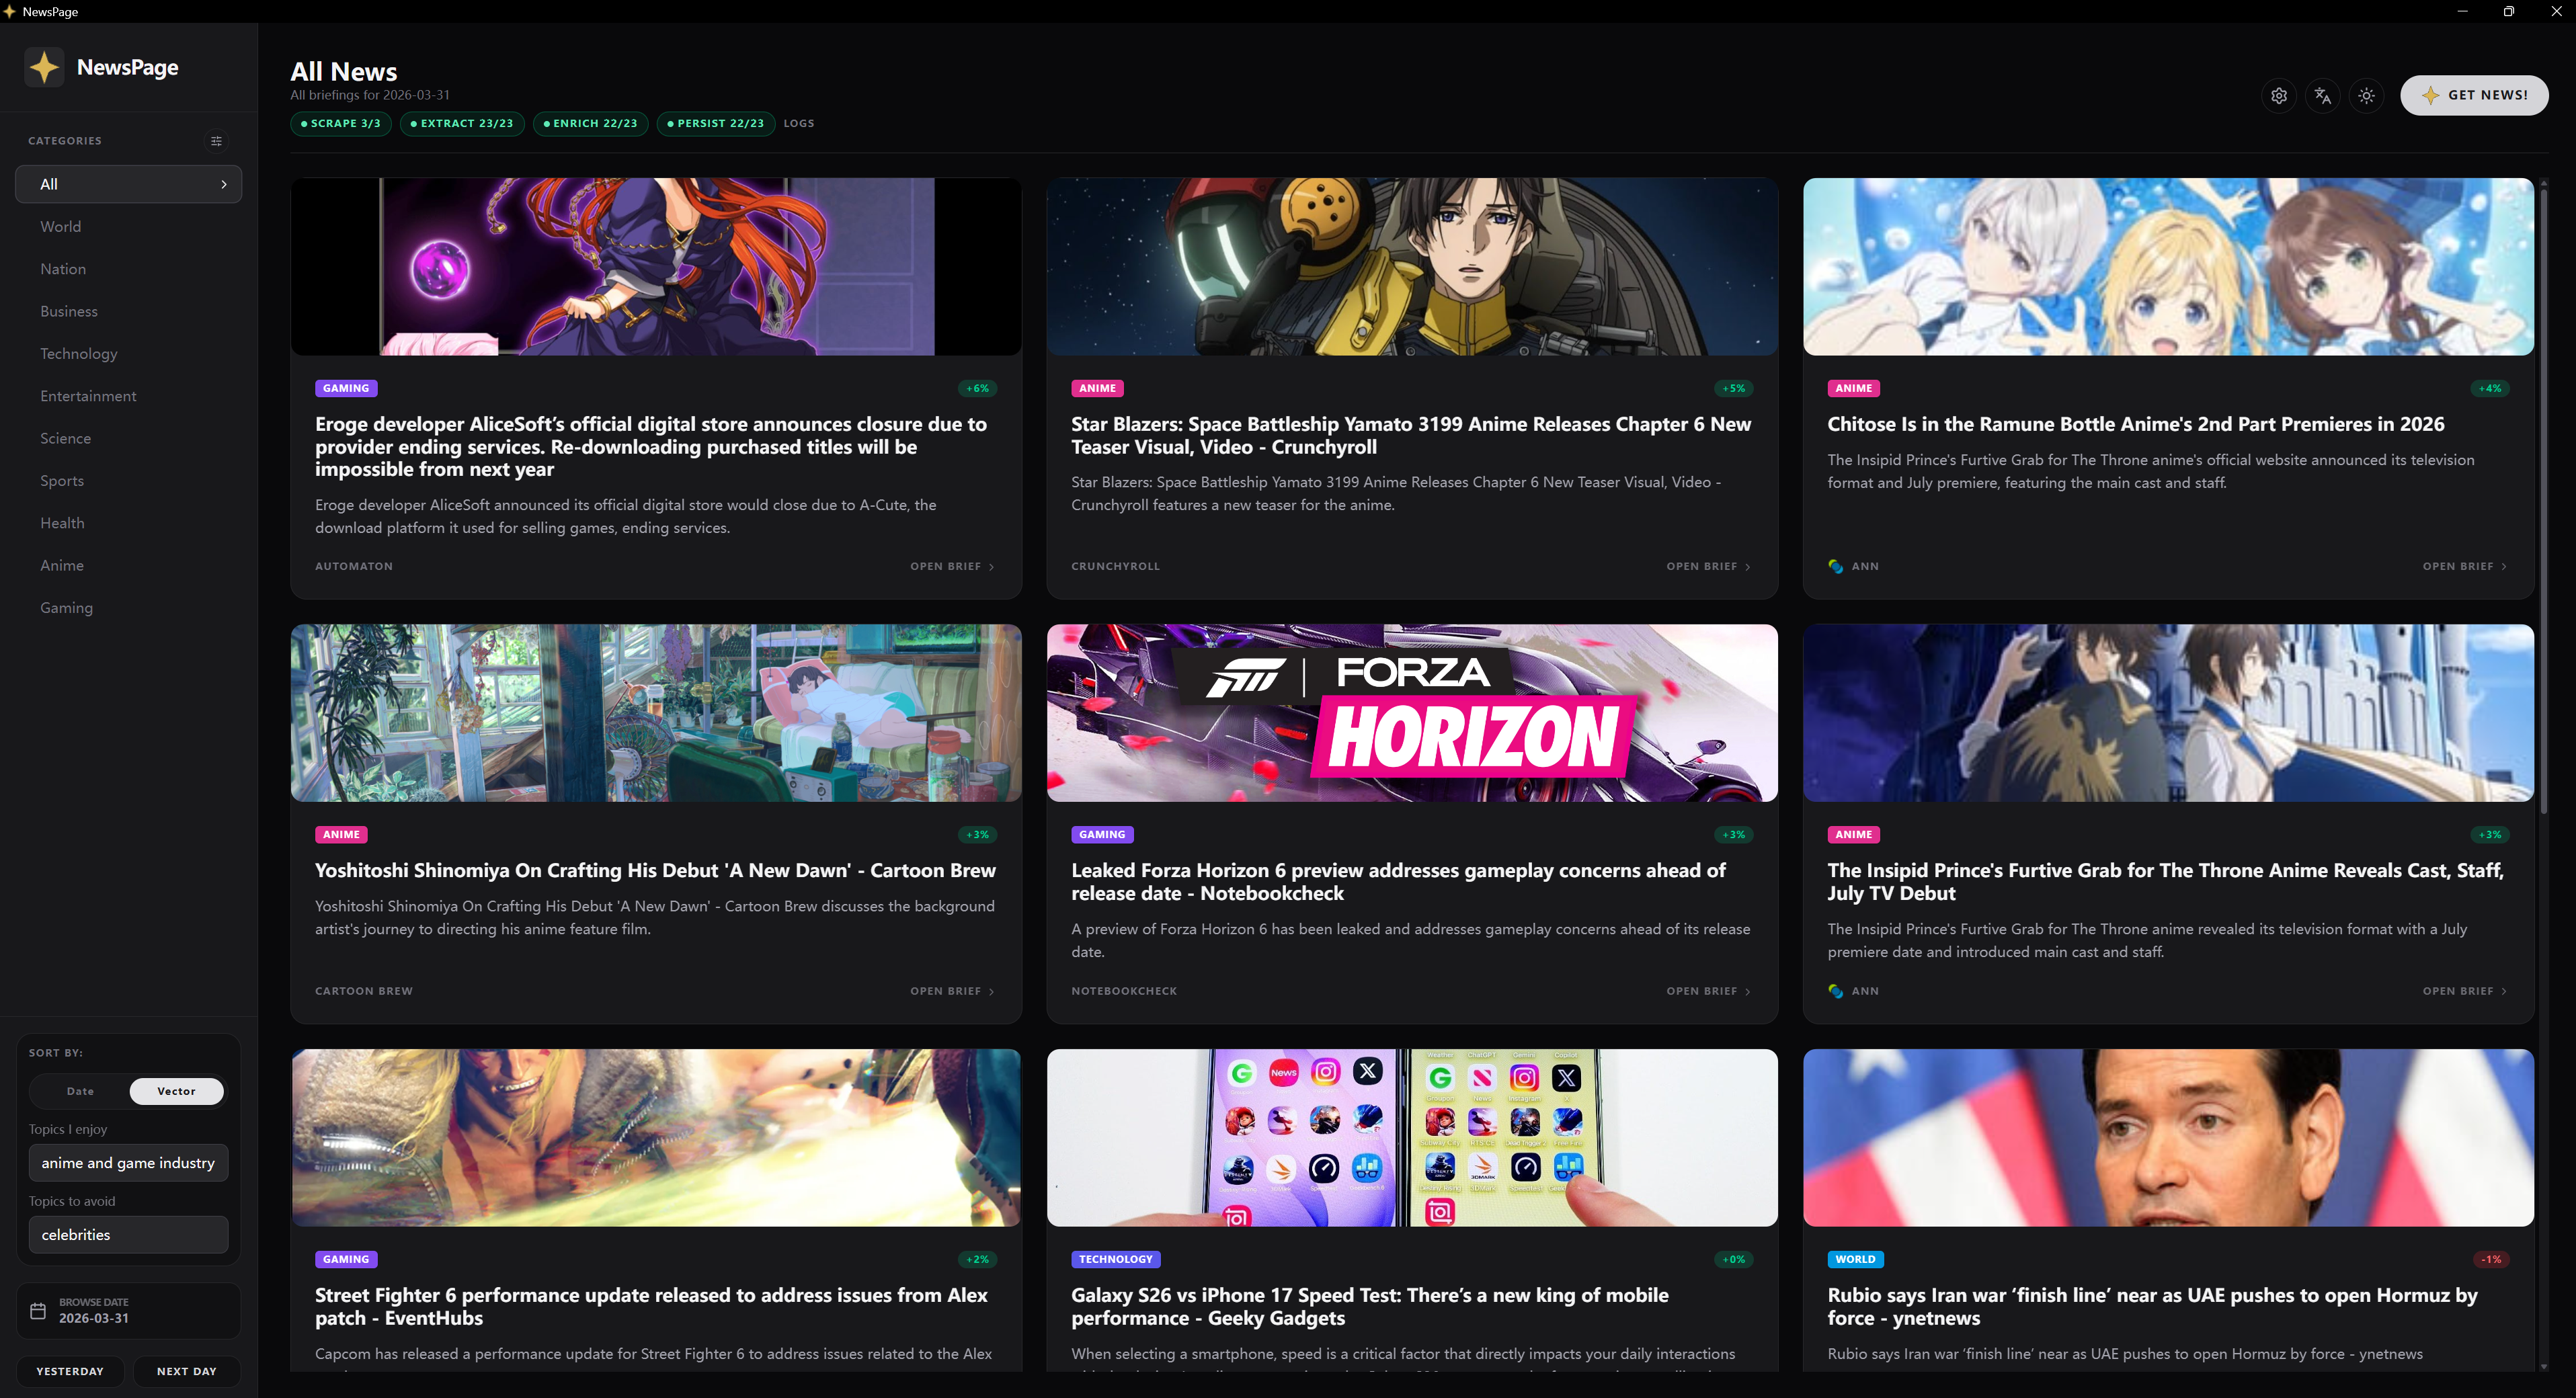This screenshot has height=1398, width=2576.
Task: Click the browse date calendar icon
Action: pos(38,1310)
